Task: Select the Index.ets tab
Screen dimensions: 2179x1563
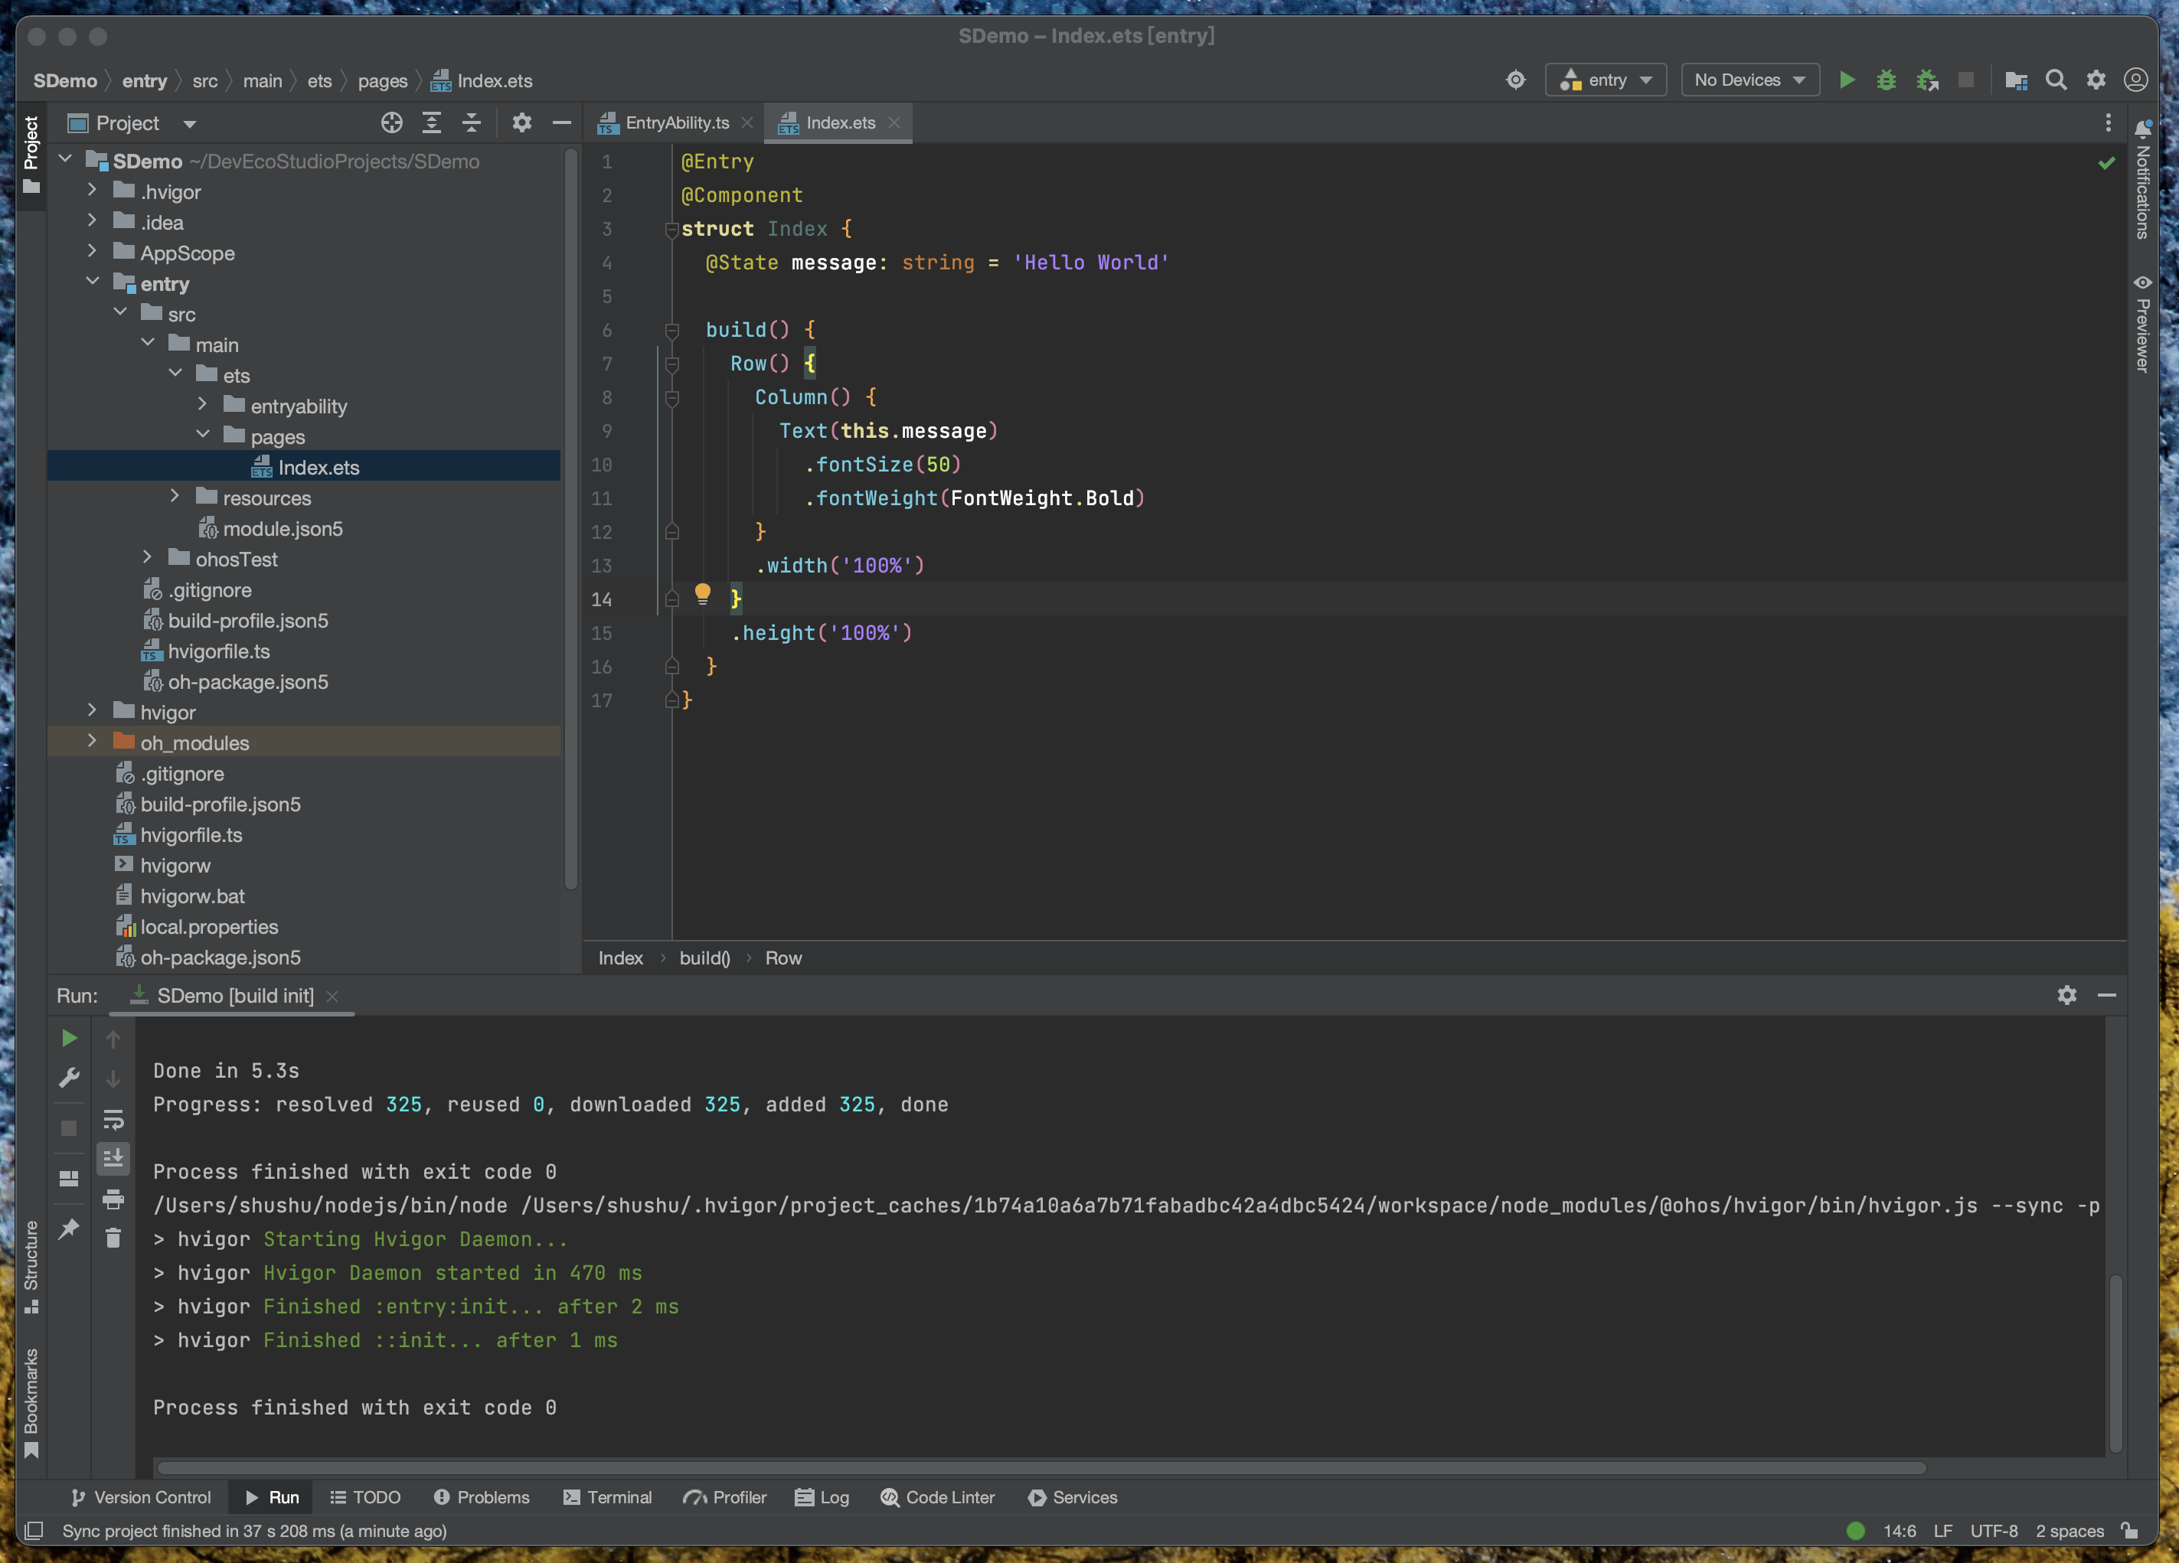Action: click(841, 122)
